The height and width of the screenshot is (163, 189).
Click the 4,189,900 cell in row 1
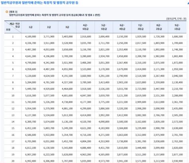30,36
